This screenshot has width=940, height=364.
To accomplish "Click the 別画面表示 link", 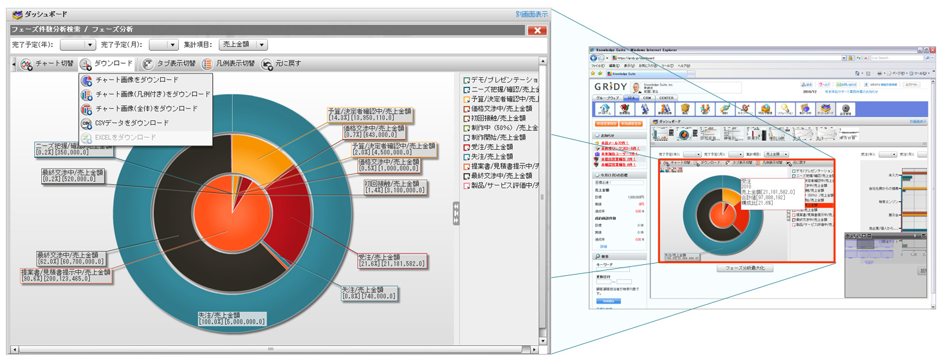I will point(531,14).
